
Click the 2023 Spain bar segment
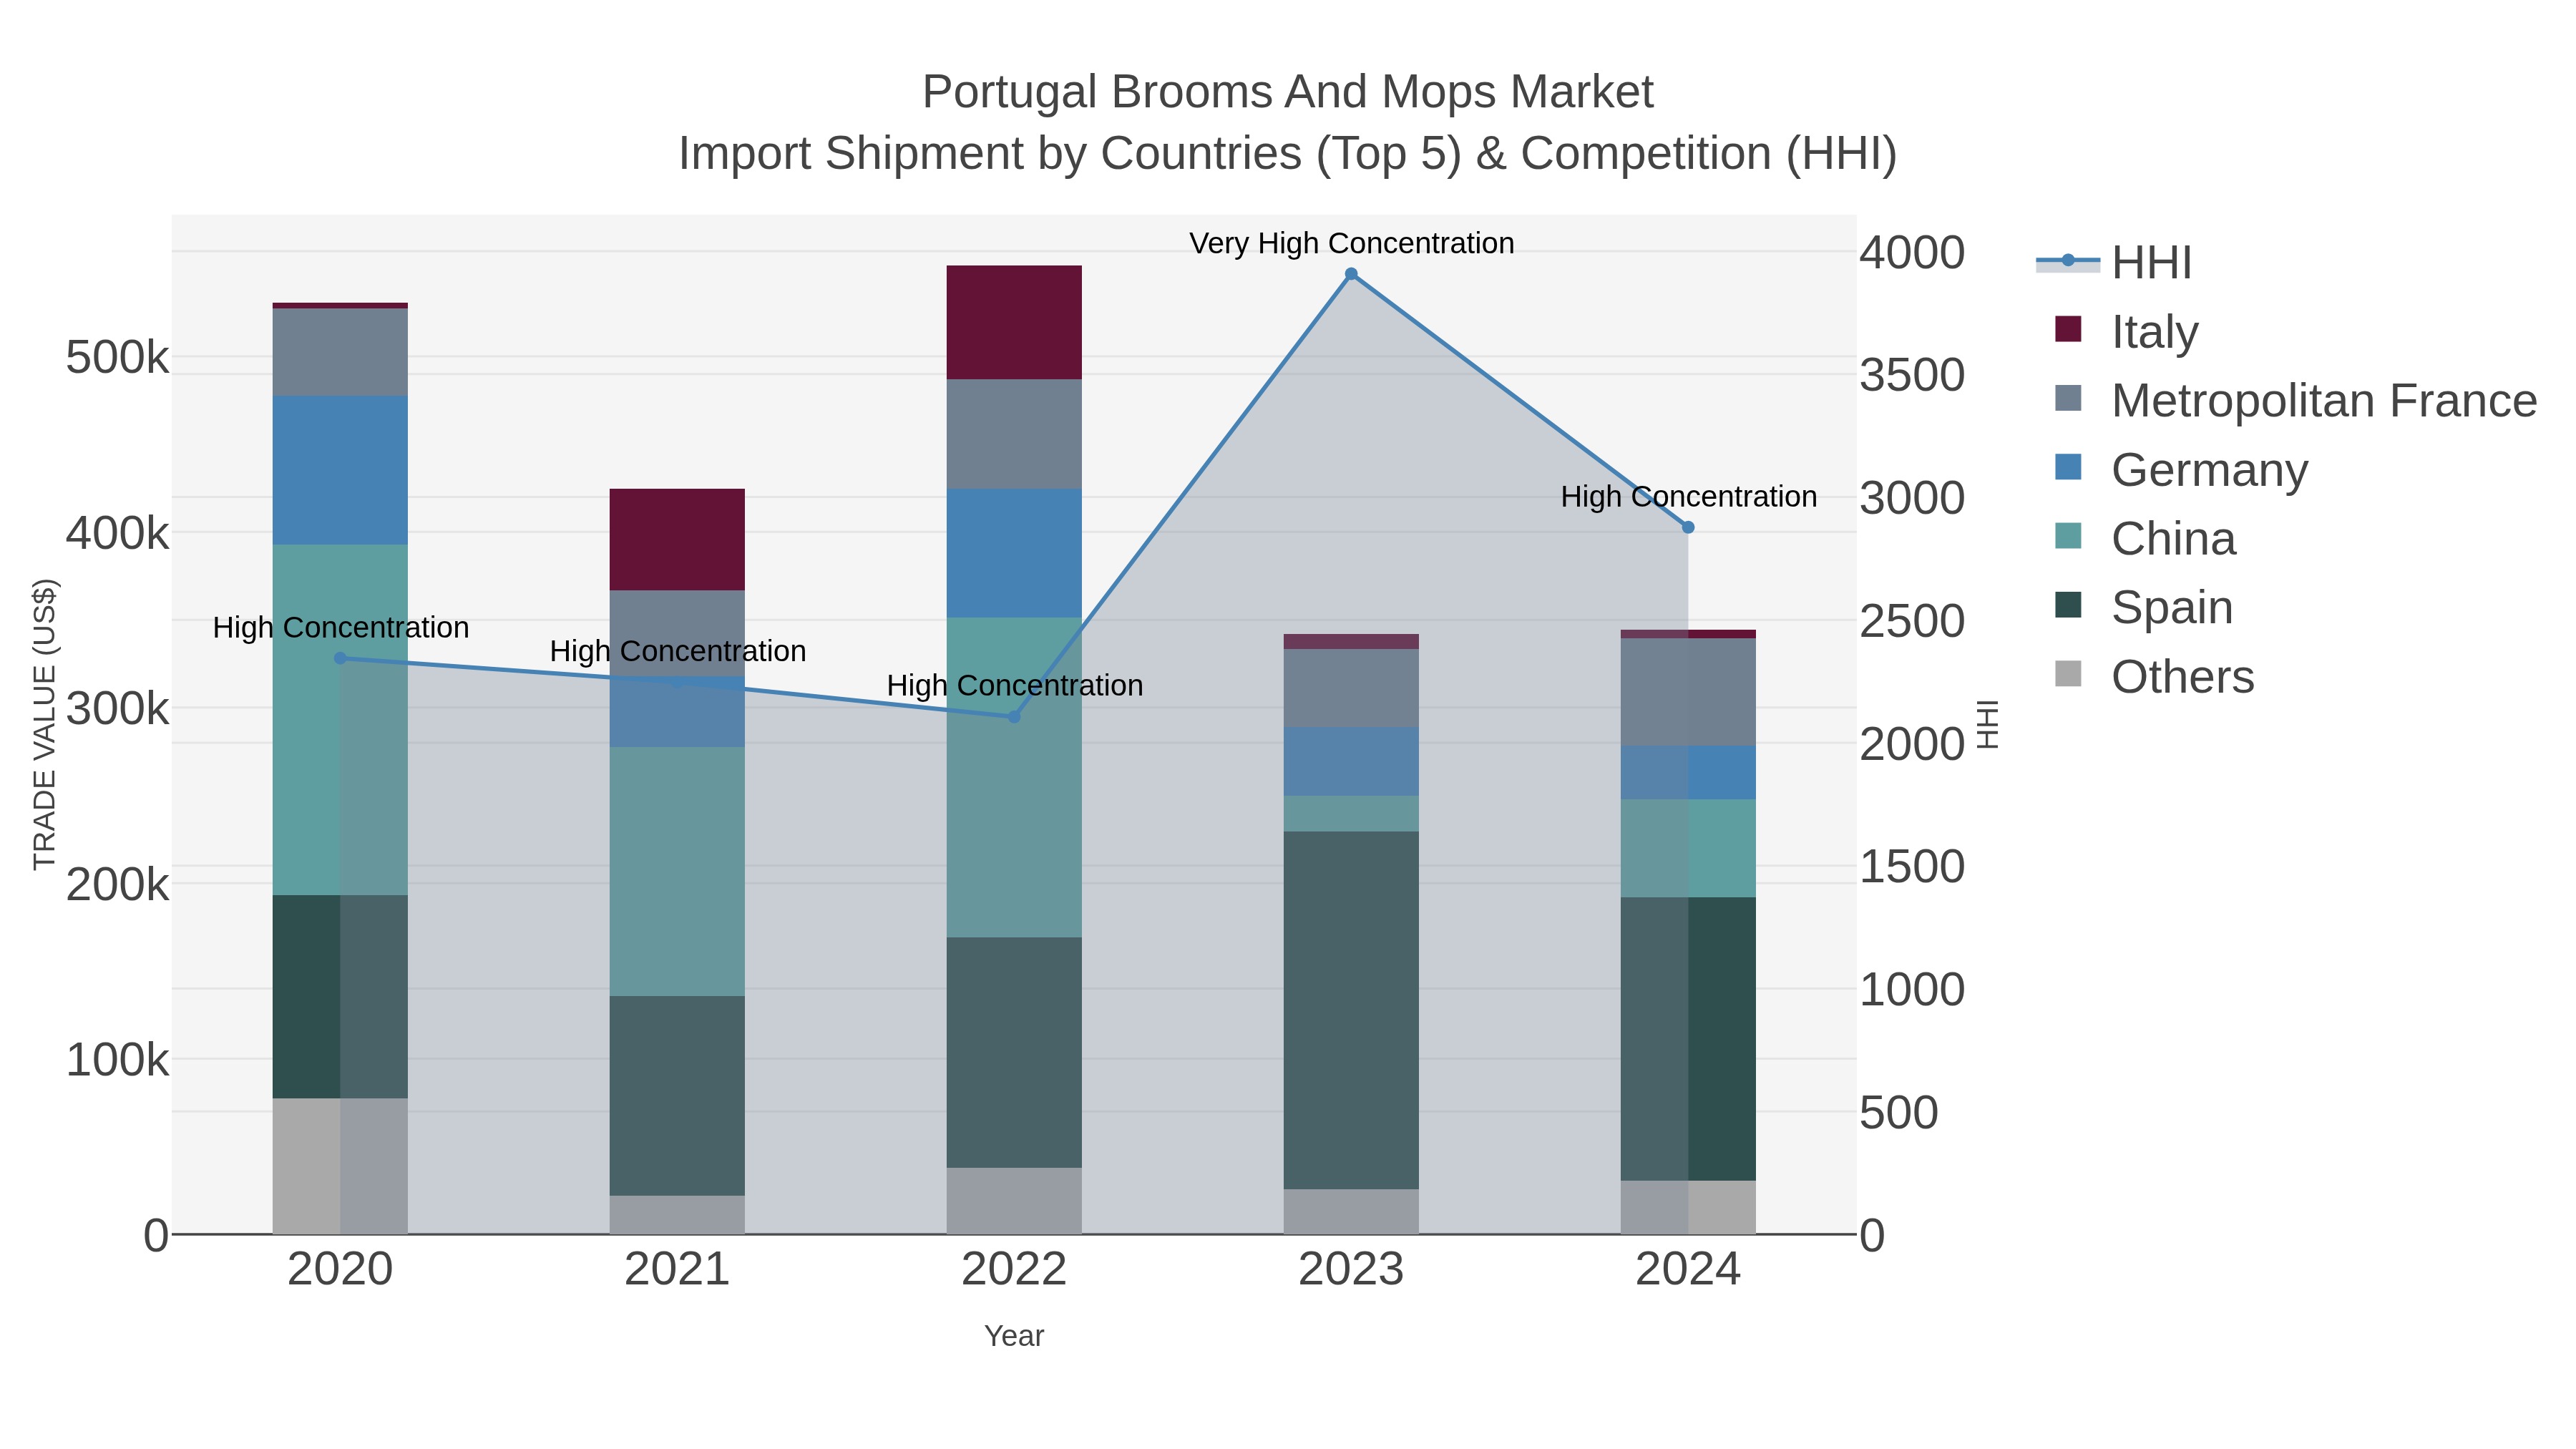coord(1351,1010)
